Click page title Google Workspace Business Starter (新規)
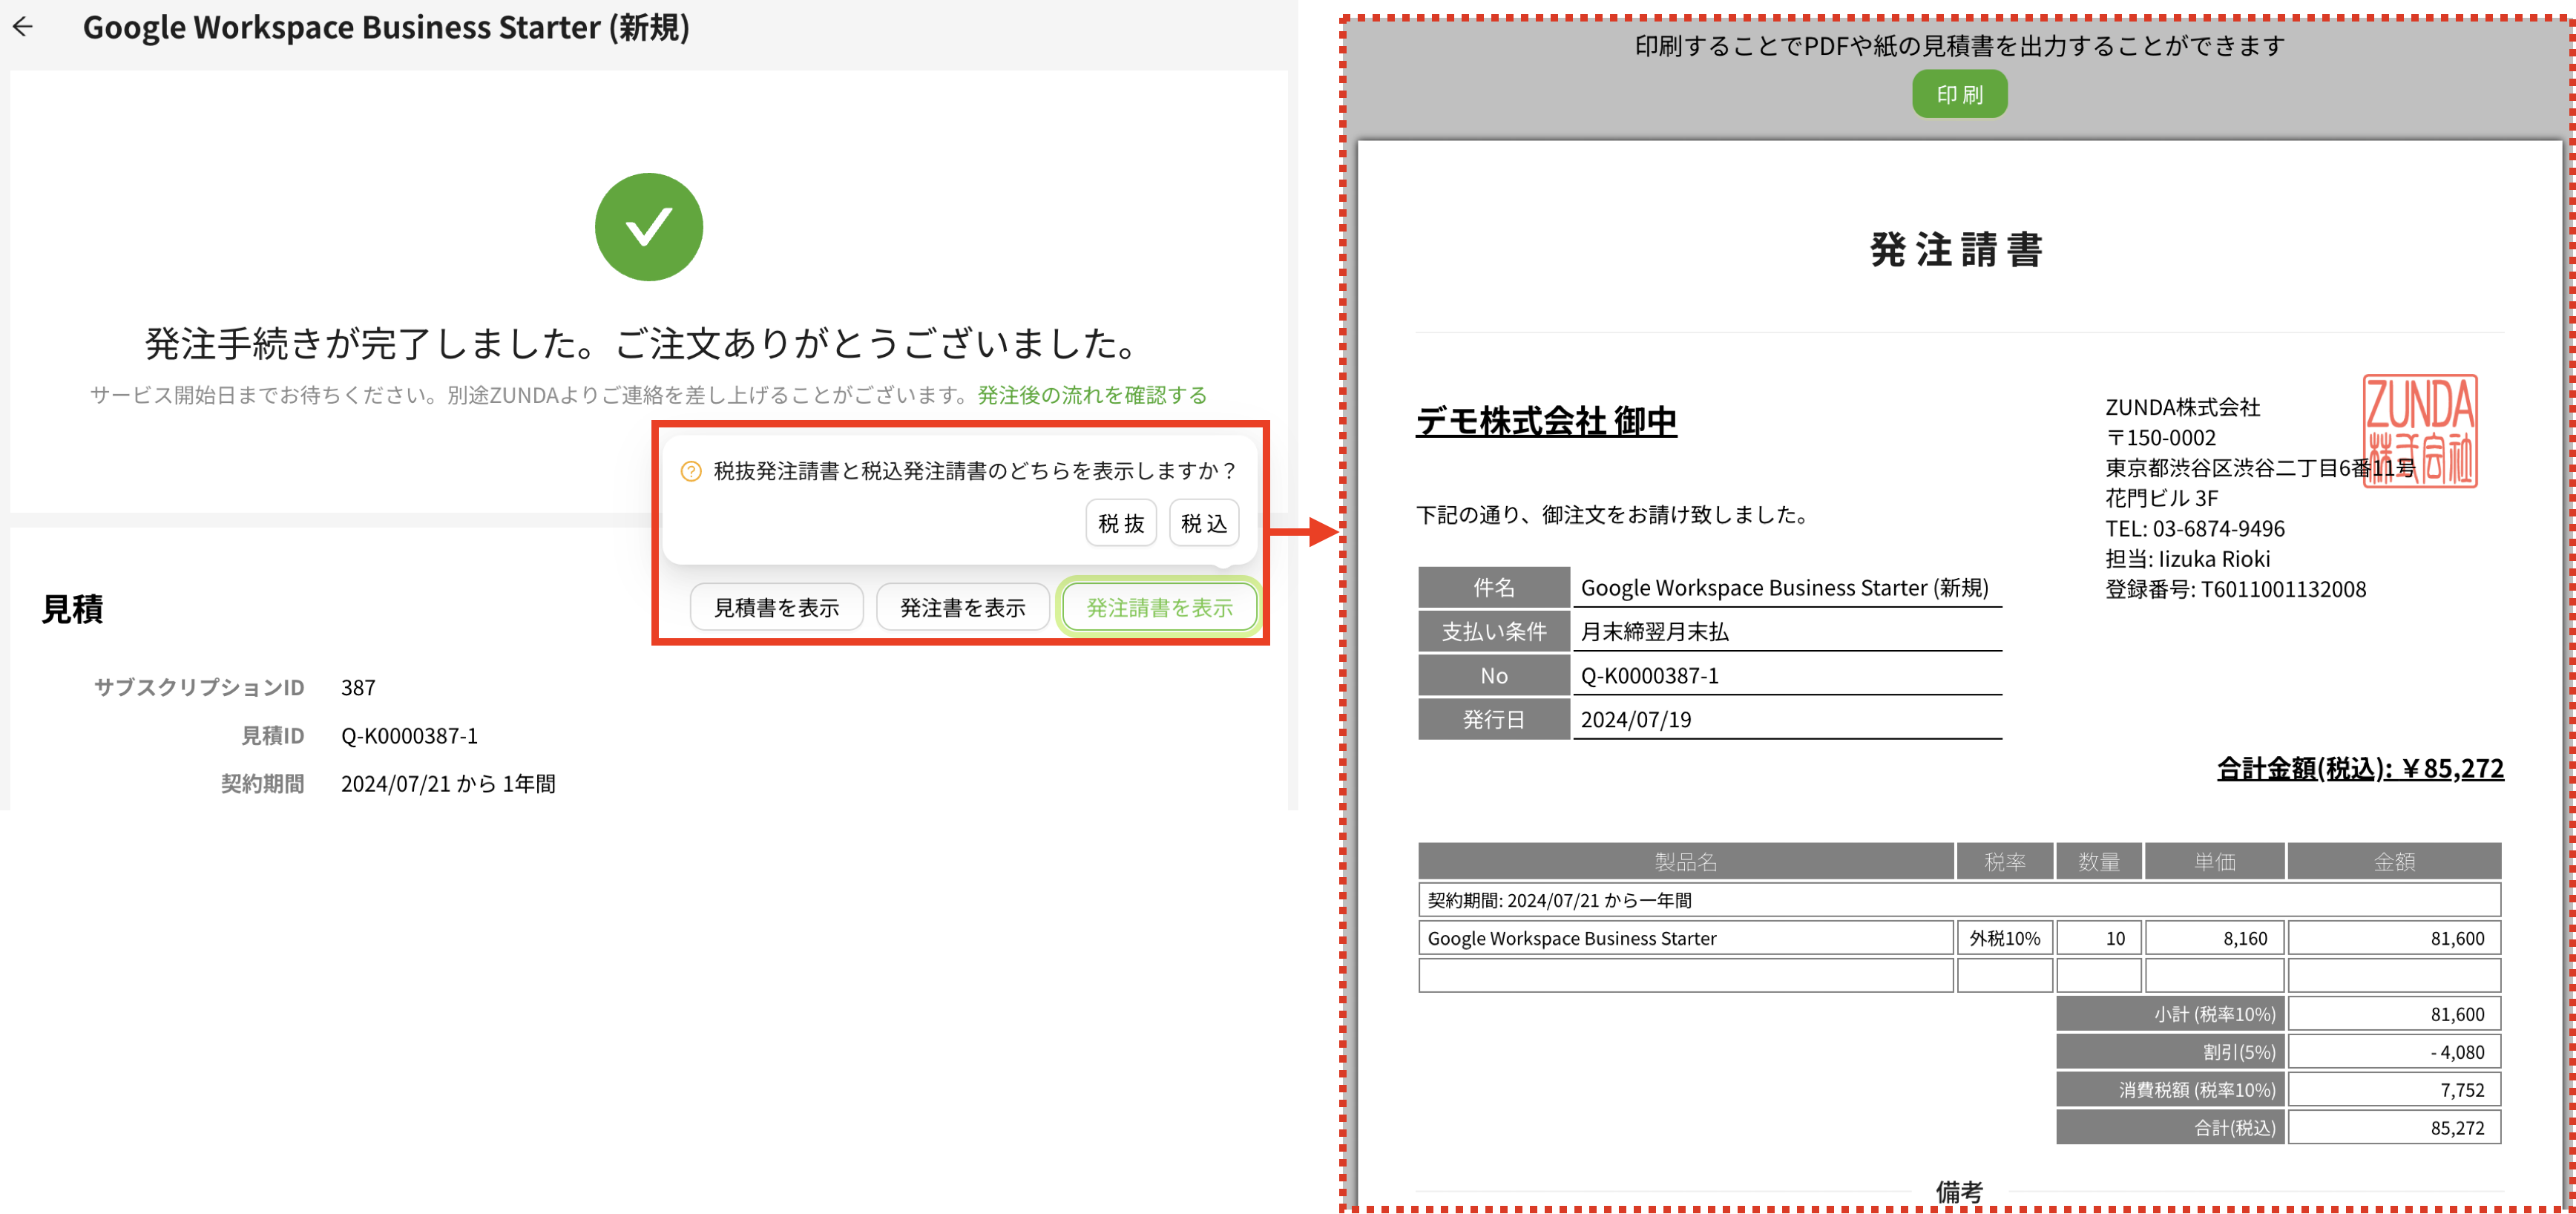The width and height of the screenshot is (2576, 1214). coord(386,27)
